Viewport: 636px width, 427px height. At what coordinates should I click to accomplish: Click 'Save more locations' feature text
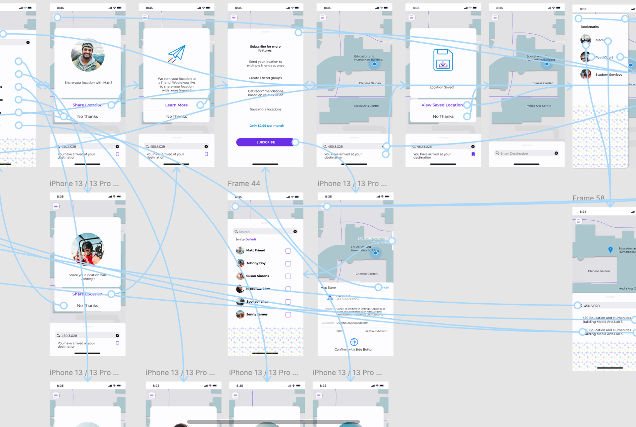click(266, 109)
